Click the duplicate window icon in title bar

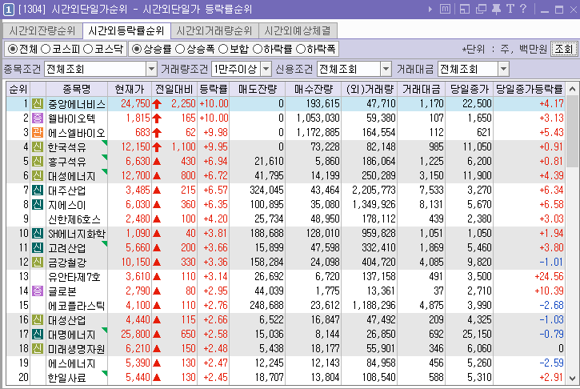[481, 9]
